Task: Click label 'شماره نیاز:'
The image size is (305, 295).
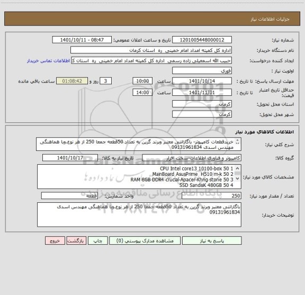Action: pos(283,40)
